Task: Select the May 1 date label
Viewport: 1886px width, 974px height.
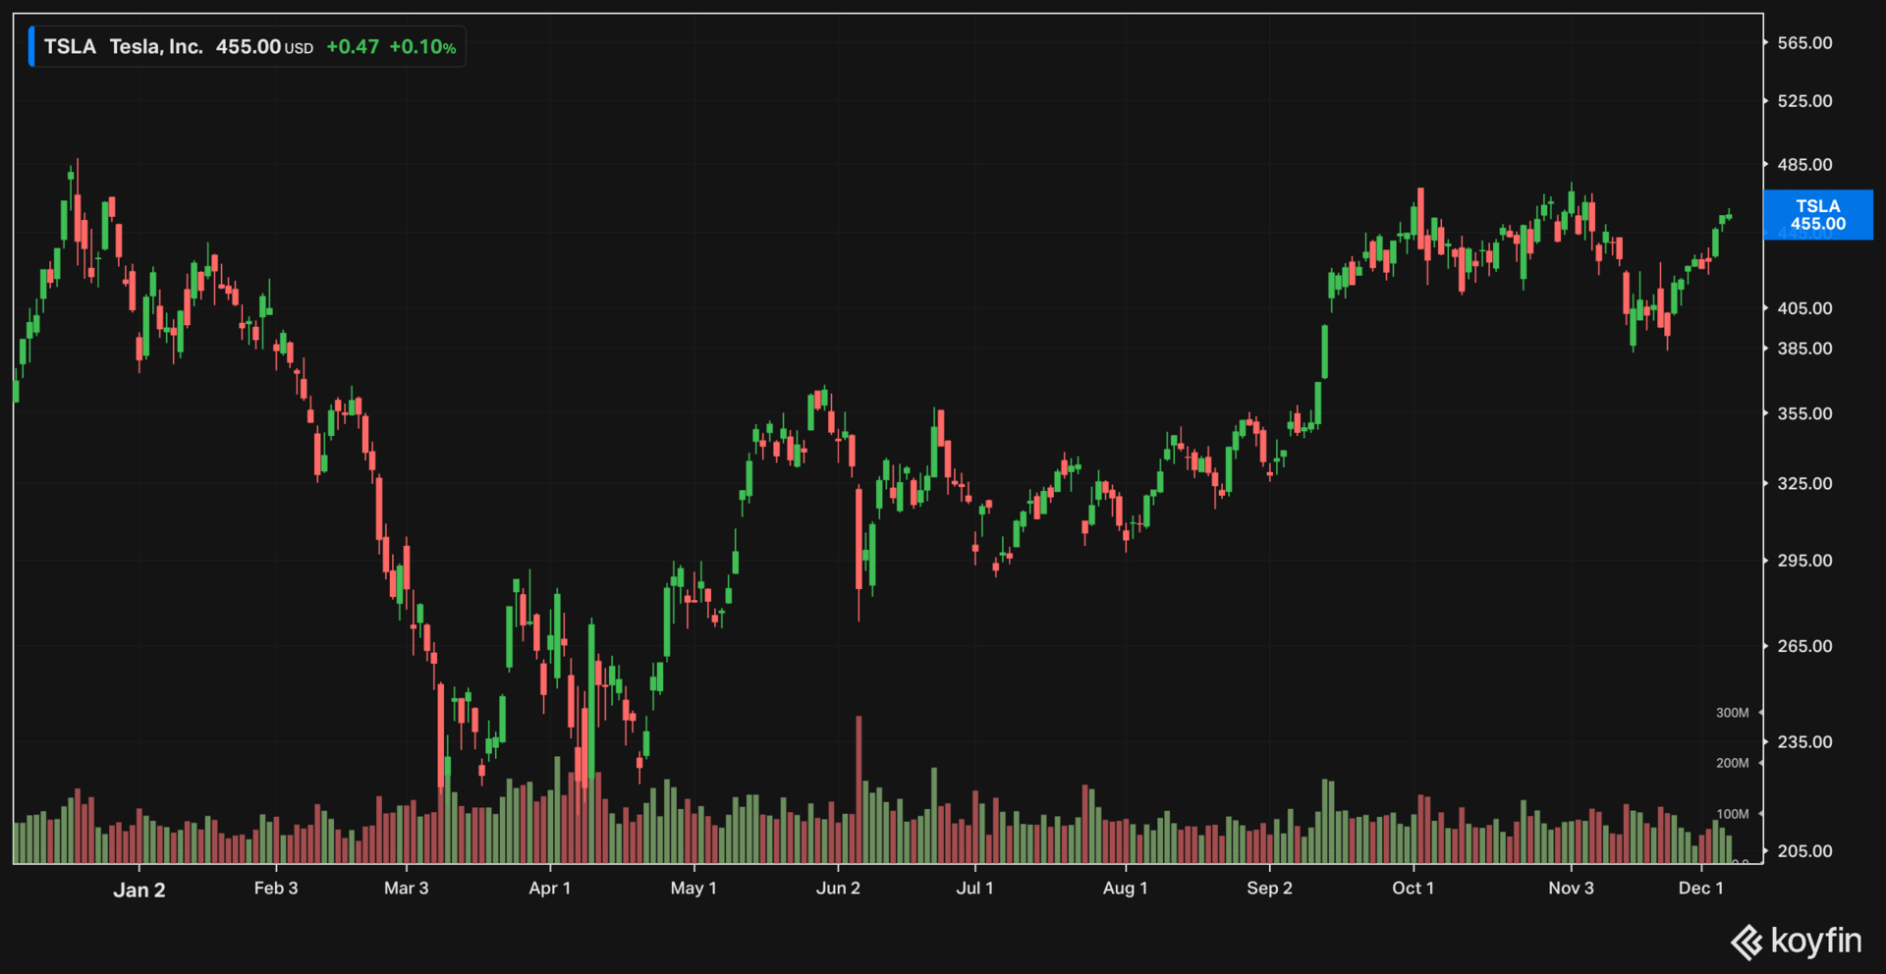Action: (693, 889)
